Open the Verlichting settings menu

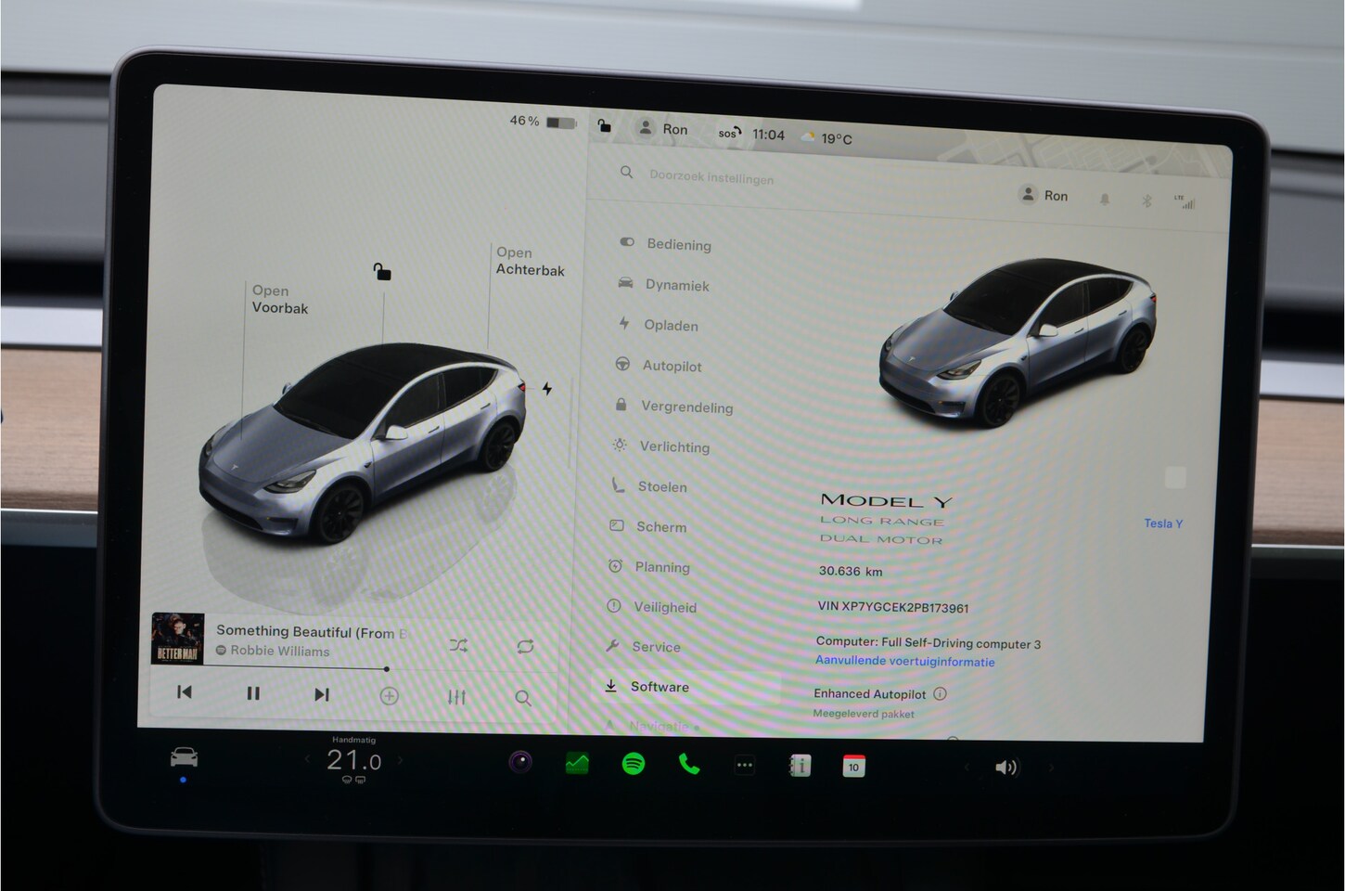point(660,446)
